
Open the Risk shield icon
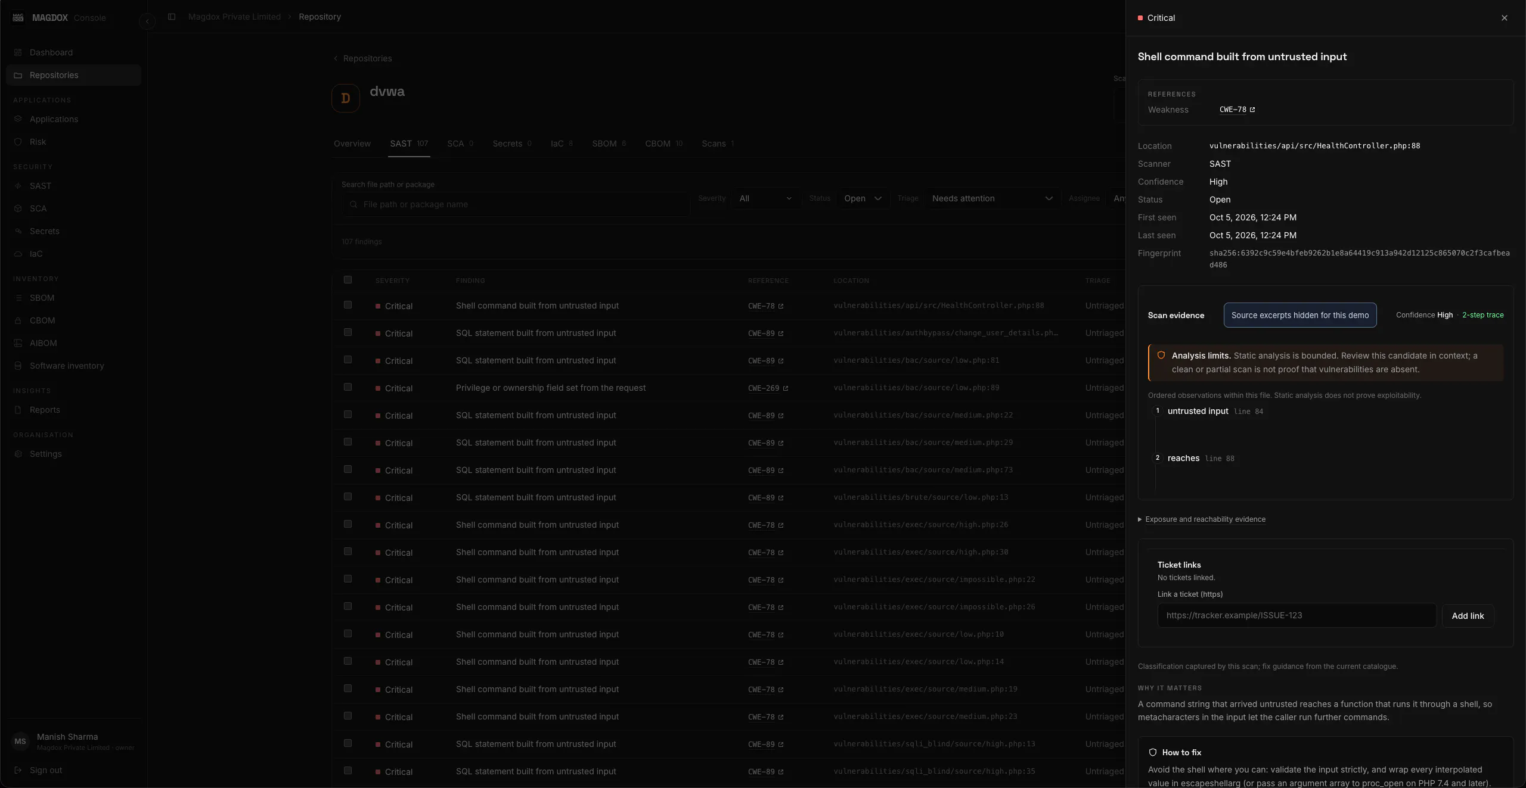[18, 142]
